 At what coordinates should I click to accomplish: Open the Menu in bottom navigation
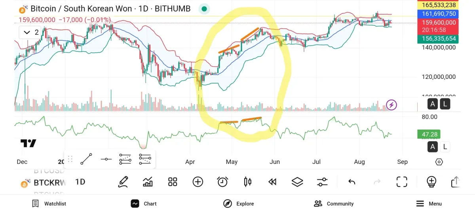(x=429, y=204)
